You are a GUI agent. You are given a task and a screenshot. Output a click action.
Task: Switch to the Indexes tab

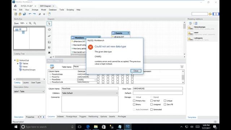click(60, 116)
